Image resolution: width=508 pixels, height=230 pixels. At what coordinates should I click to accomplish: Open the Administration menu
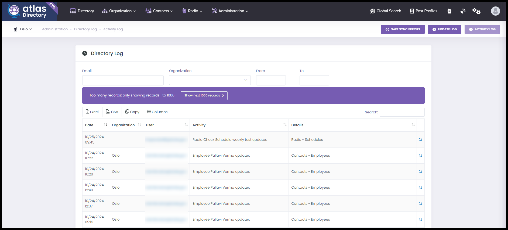tap(230, 11)
